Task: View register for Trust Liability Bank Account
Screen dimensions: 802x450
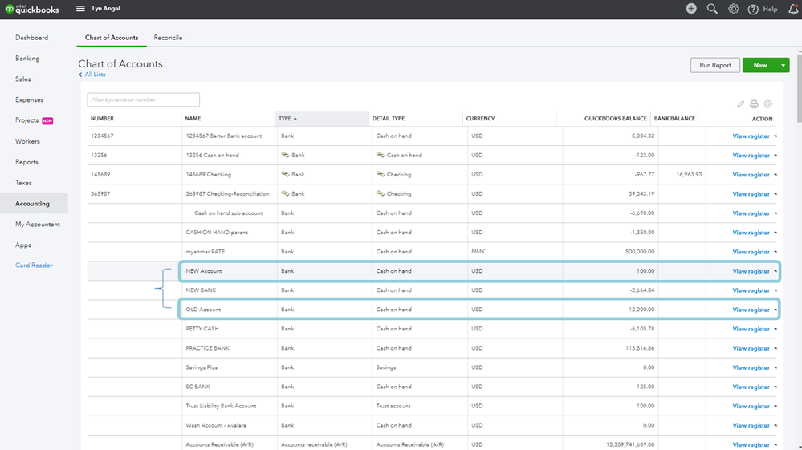Action: [751, 407]
